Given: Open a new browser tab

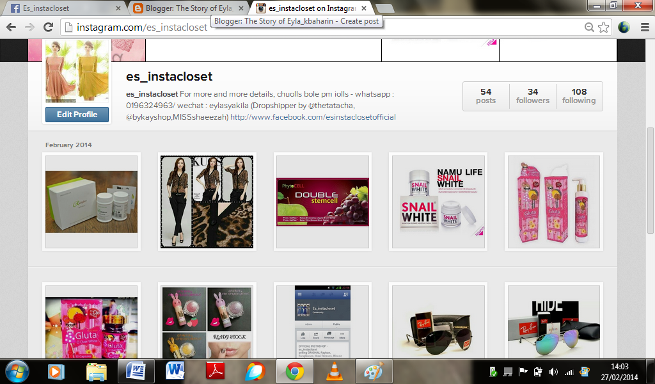Looking at the screenshot, I should pos(384,8).
